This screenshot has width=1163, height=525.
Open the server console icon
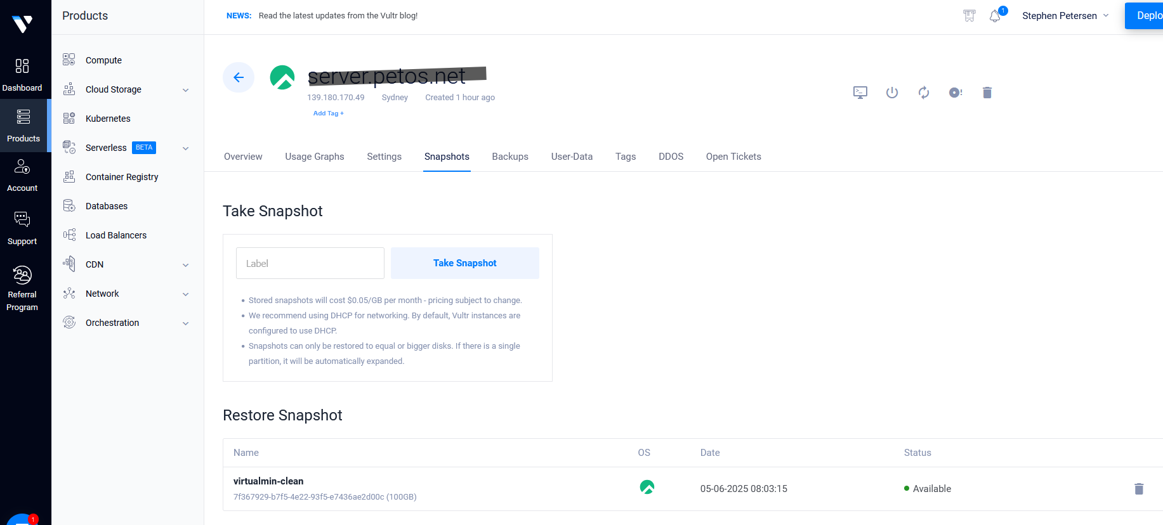pyautogui.click(x=860, y=93)
